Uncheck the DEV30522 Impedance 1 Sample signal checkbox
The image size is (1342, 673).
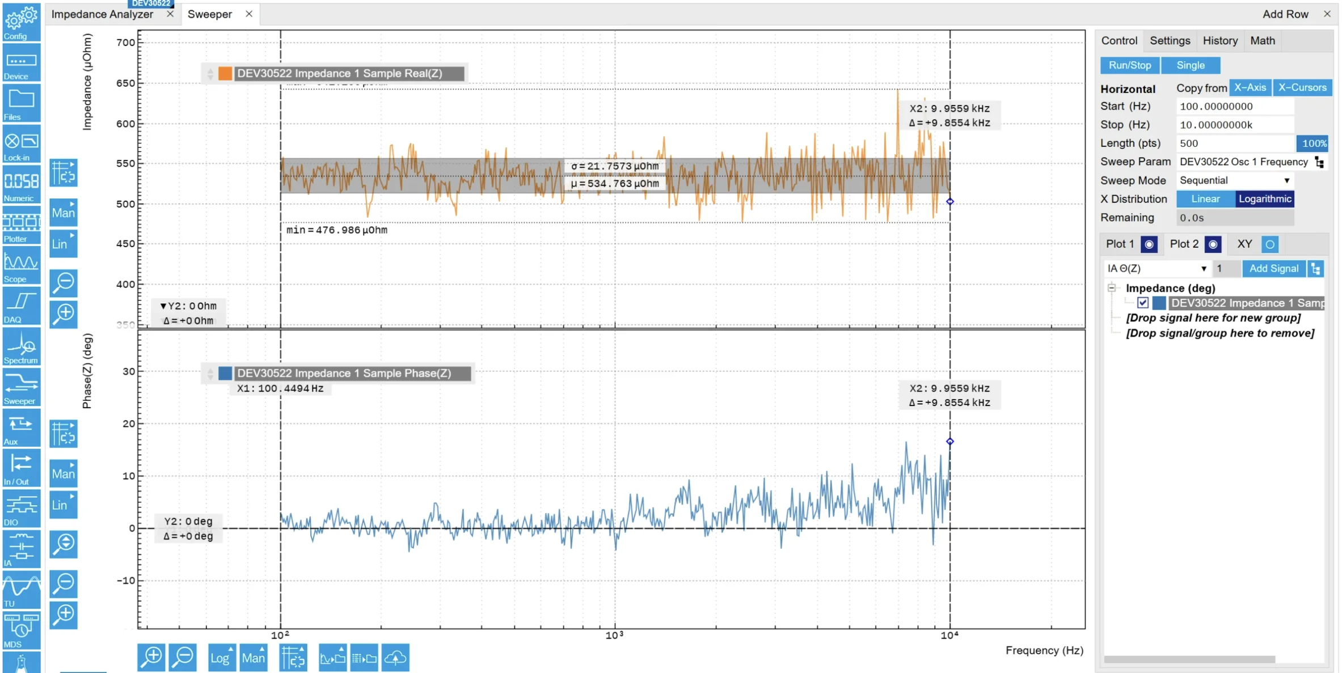[x=1142, y=303]
